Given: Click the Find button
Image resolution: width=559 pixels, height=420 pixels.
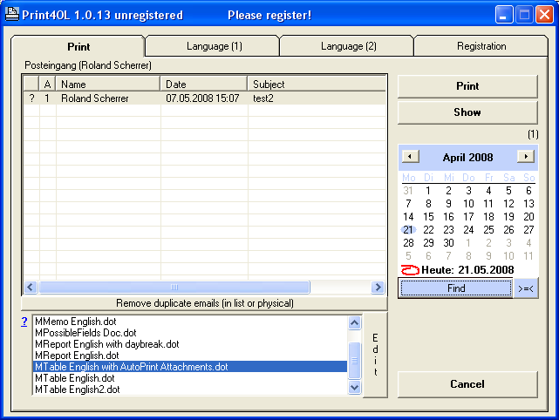Looking at the screenshot, I should pyautogui.click(x=456, y=288).
